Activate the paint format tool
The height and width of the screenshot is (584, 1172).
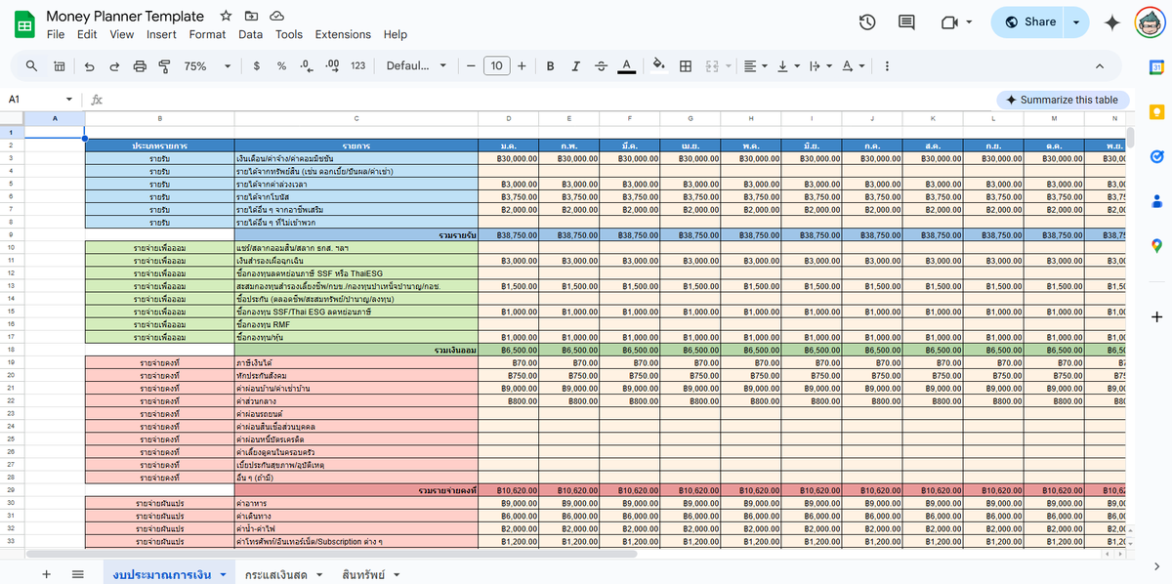tap(164, 66)
